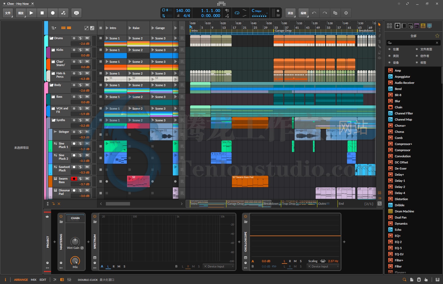Switch to the EDIT view
This screenshot has height=284, width=443.
43,280
